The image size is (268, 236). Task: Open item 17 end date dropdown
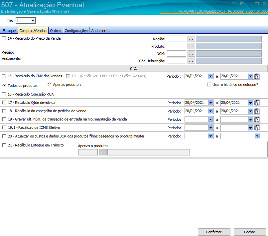(x=250, y=103)
